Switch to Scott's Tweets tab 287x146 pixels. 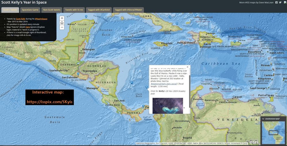pyautogui.click(x=10, y=10)
